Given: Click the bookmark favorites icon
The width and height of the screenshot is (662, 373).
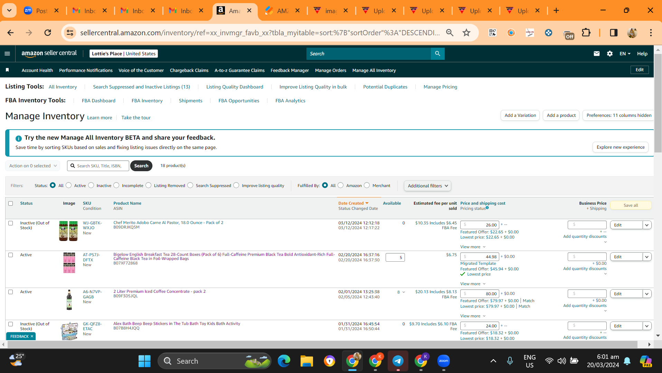Looking at the screenshot, I should 7,70.
